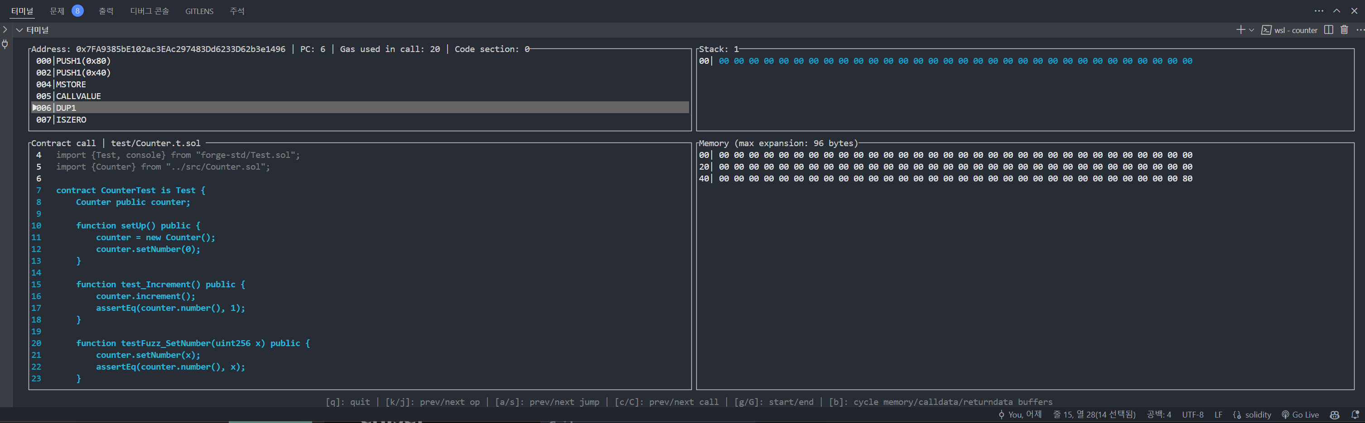Change end of line sequence LF
1365x423 pixels.
coord(1218,415)
